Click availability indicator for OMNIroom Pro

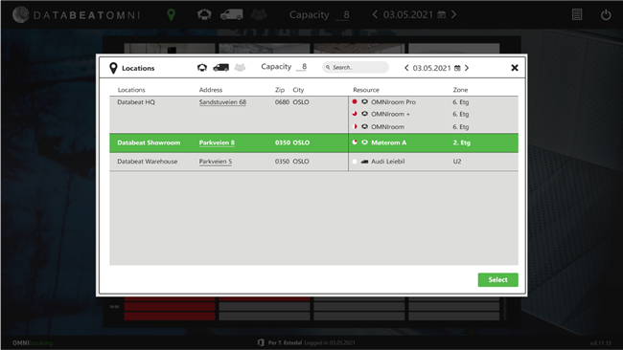(x=355, y=102)
